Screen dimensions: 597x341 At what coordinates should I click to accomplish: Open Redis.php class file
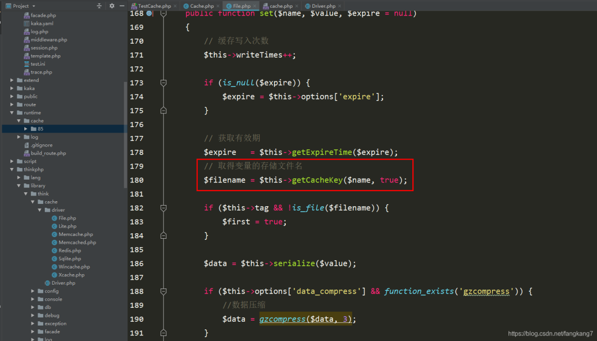pyautogui.click(x=66, y=250)
